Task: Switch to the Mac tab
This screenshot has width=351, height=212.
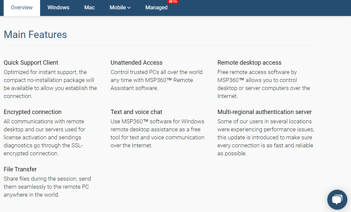Action: (x=89, y=7)
